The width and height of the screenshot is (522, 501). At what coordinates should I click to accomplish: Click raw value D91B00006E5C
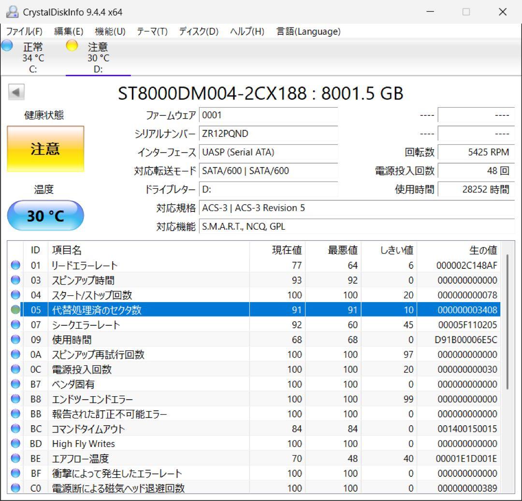click(x=466, y=340)
